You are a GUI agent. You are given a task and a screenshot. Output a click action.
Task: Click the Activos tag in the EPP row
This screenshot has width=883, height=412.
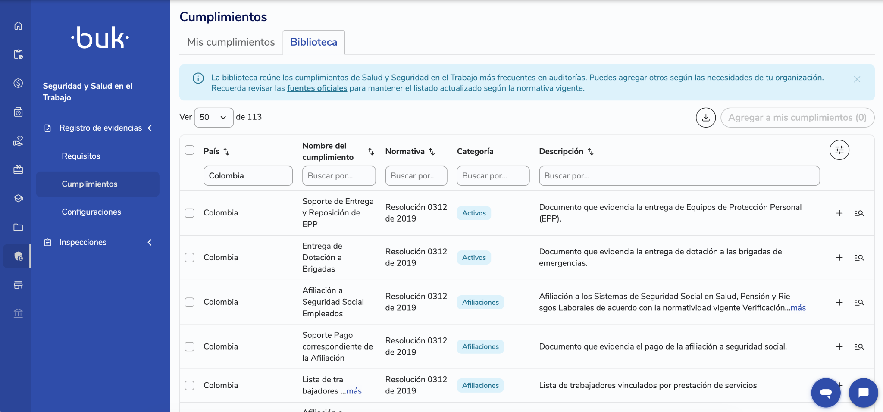(474, 213)
